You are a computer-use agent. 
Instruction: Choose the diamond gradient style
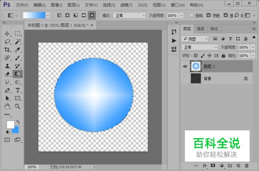(92, 15)
